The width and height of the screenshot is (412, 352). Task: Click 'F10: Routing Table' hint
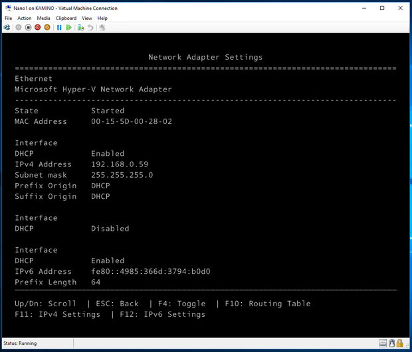pyautogui.click(x=268, y=304)
